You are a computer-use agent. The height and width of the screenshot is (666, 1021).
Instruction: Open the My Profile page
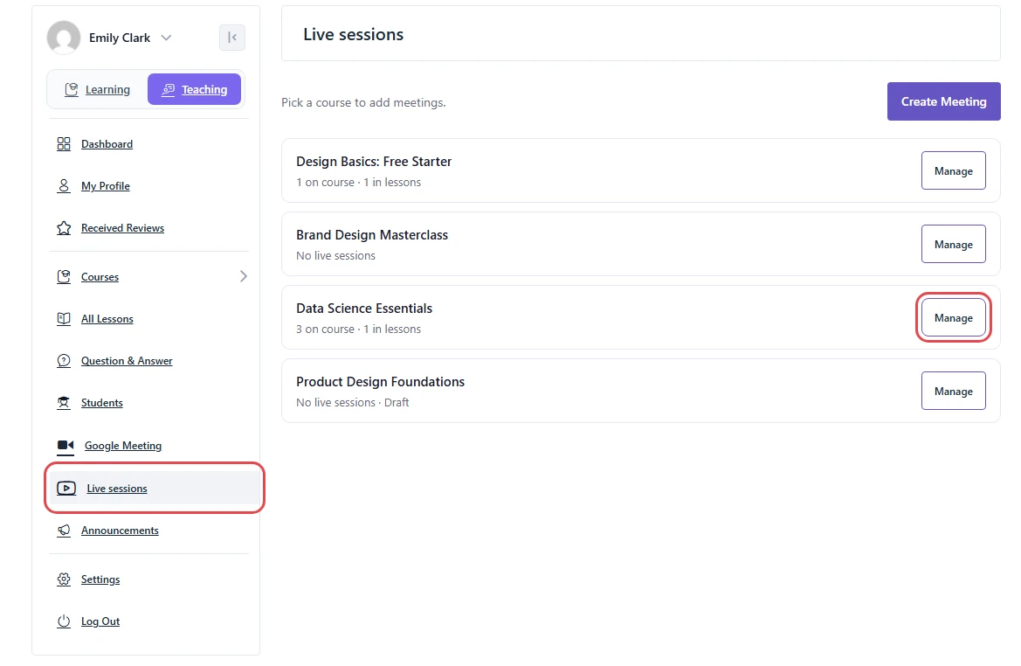(106, 185)
